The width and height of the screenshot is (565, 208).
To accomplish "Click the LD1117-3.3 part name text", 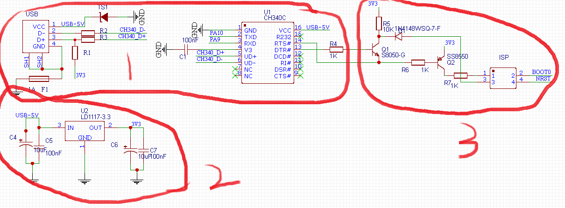I will pos(95,116).
